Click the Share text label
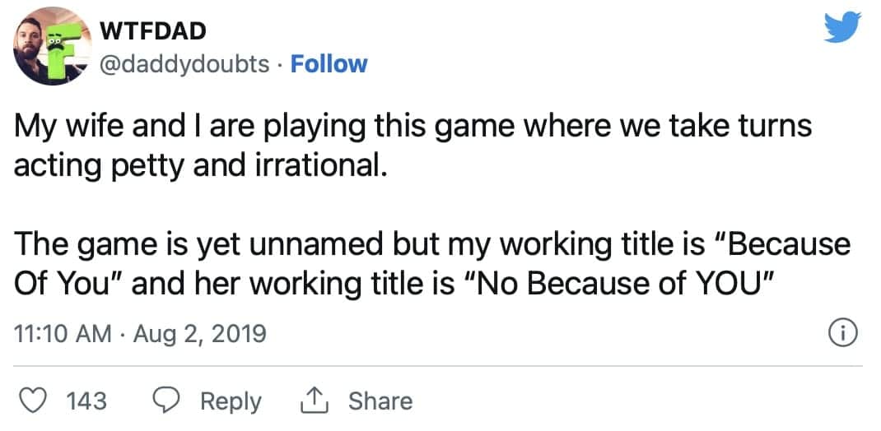 (380, 401)
